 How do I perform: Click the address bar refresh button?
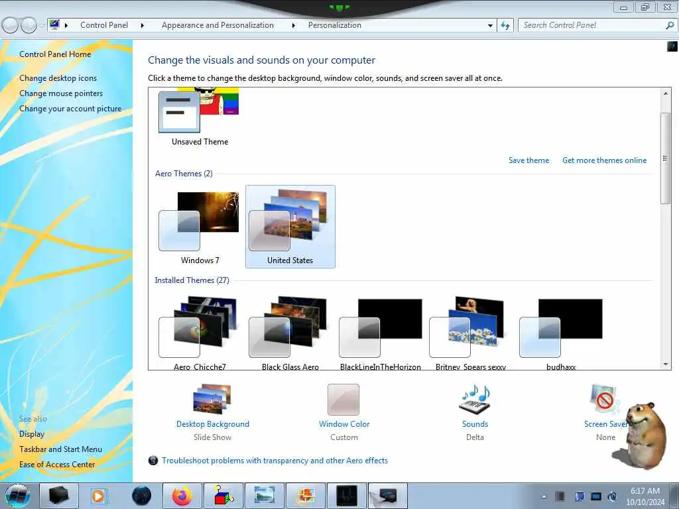pyautogui.click(x=505, y=26)
